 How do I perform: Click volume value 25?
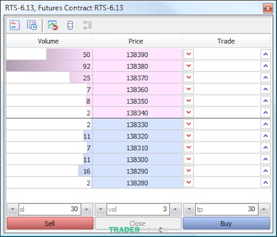(87, 78)
